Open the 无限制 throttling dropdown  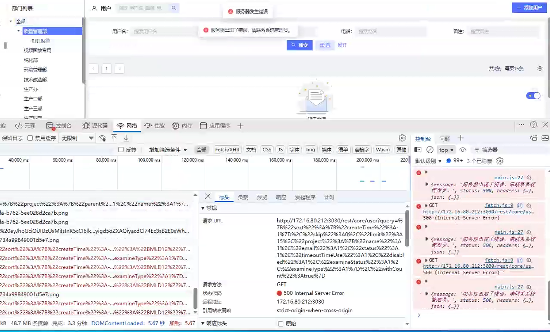click(x=76, y=138)
